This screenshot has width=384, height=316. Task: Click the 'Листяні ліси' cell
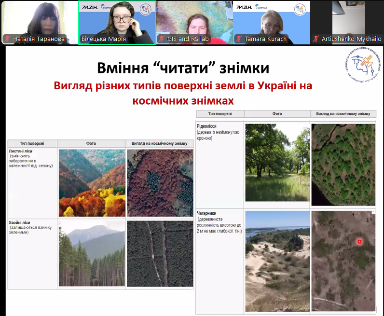click(x=32, y=183)
